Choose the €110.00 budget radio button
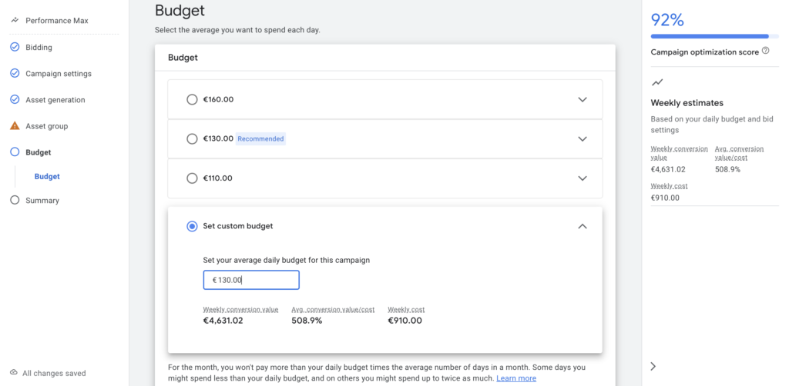Screen dimensions: 789x386 (192, 178)
